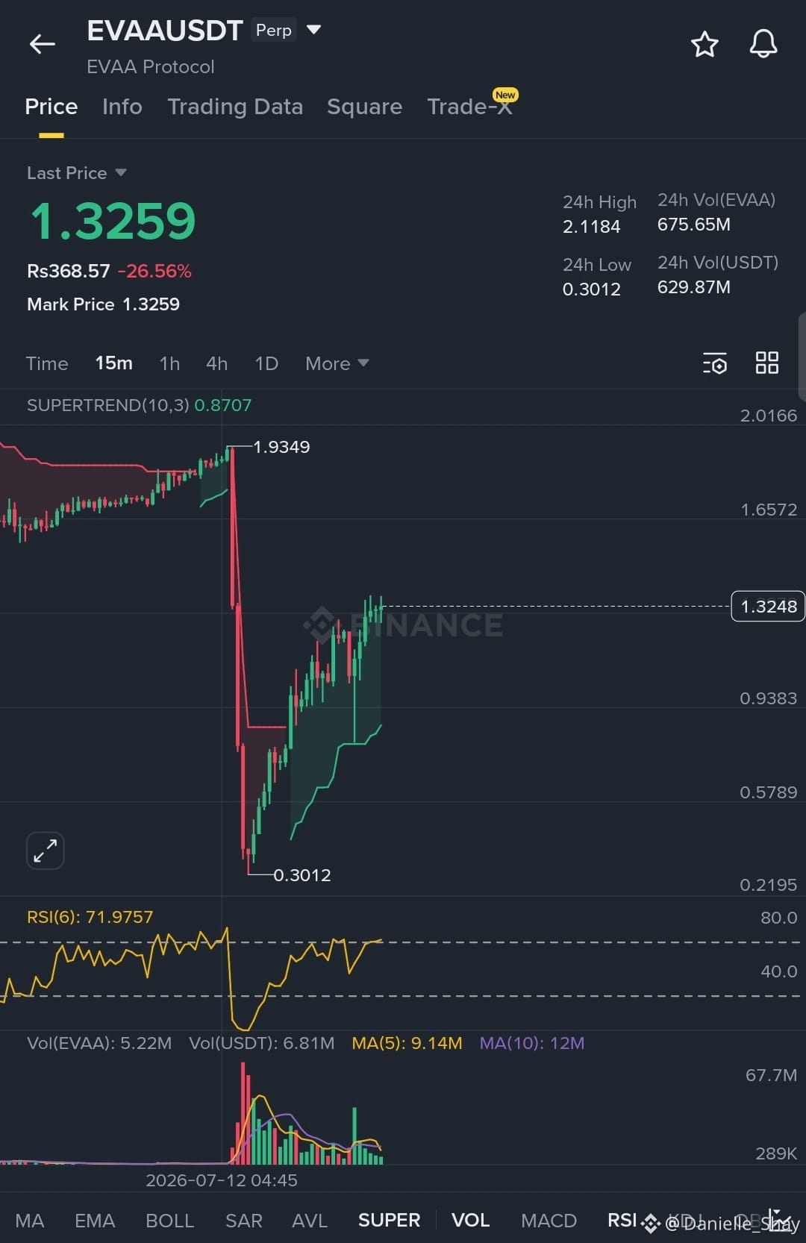Select the 1h chart interval
Viewport: 806px width, 1243px height.
tap(169, 363)
